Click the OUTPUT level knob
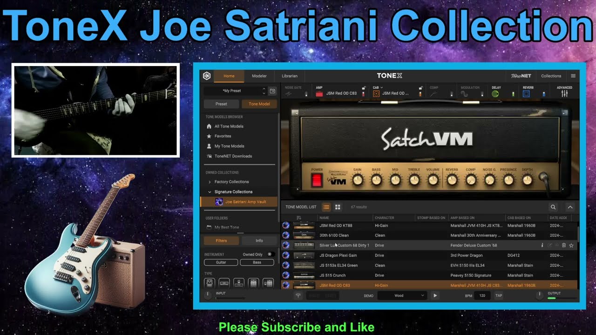596x335 pixels. (540, 295)
